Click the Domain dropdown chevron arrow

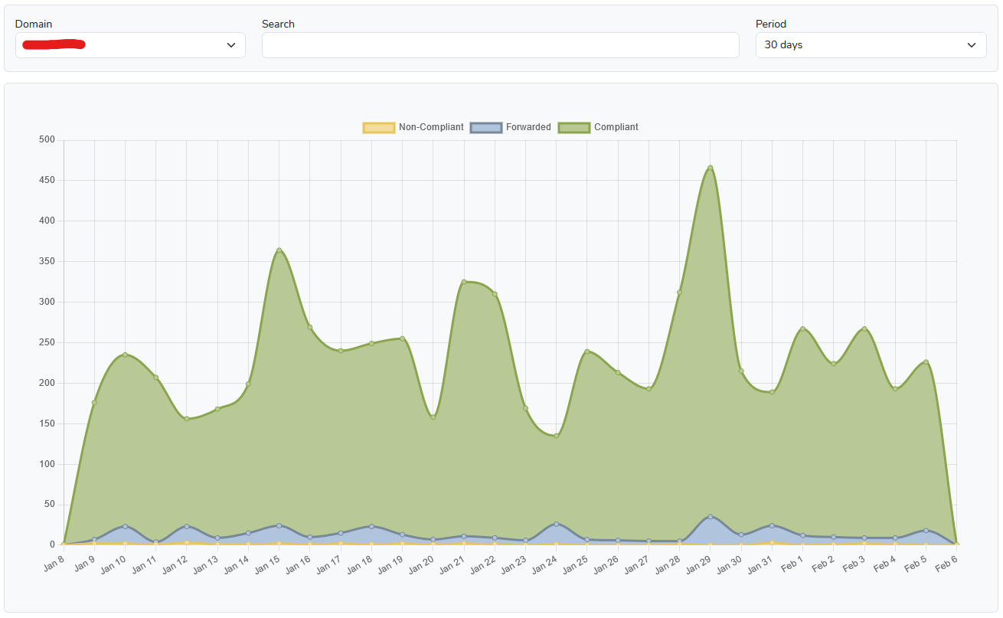coord(231,45)
